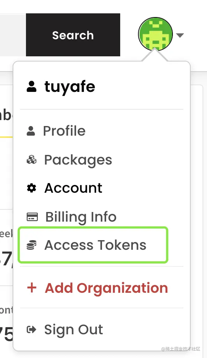207x358 pixels.
Task: Collapse the menu using the caret beside avatar
Action: [180, 35]
